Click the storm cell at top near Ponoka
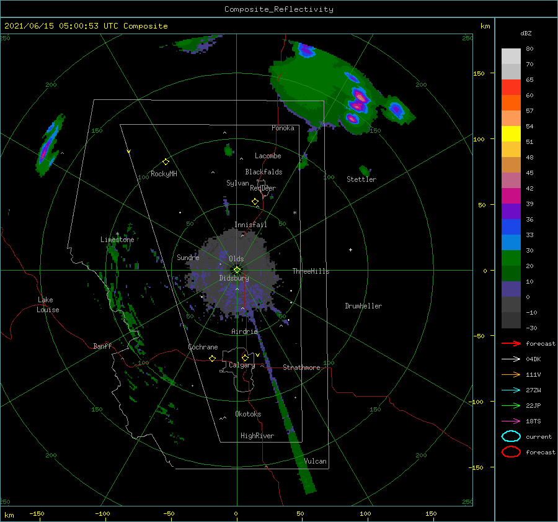This screenshot has height=522, width=558. [x=306, y=51]
